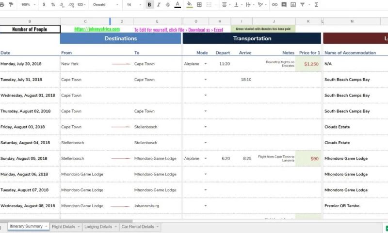Increase decimal places icon
Viewport: 388px width, 233px height.
[x=71, y=5]
